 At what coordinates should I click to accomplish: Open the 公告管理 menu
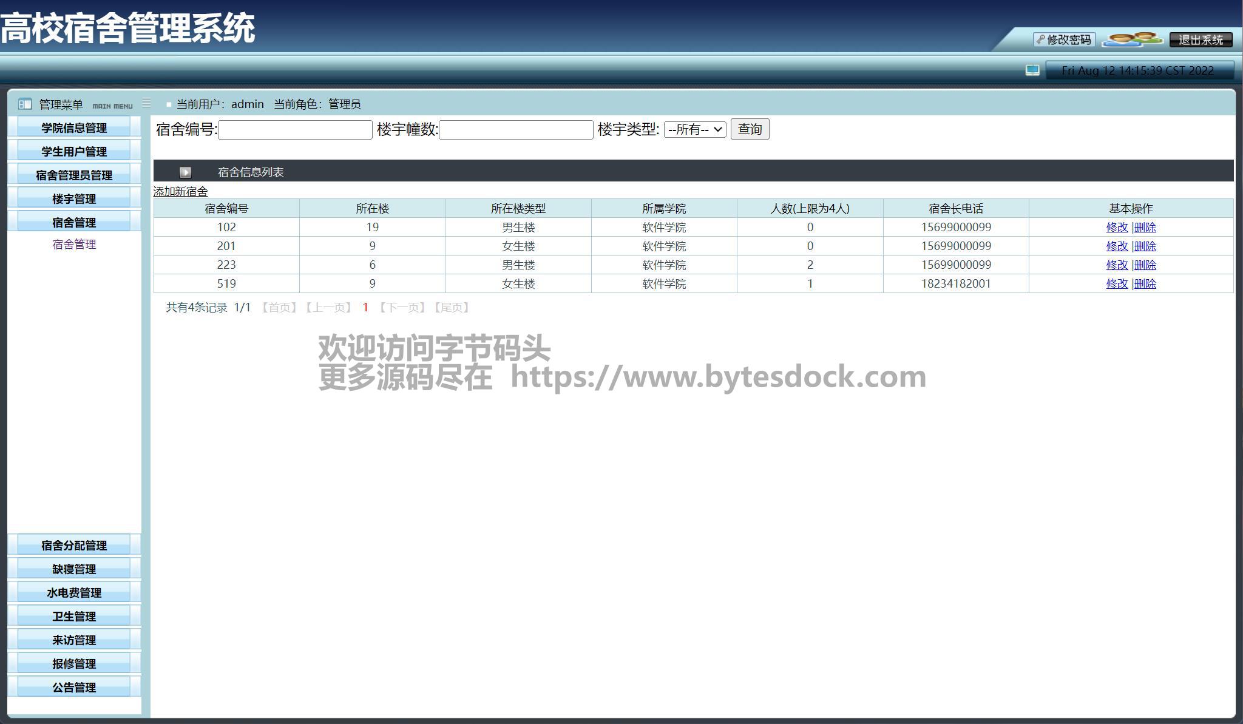(x=74, y=688)
